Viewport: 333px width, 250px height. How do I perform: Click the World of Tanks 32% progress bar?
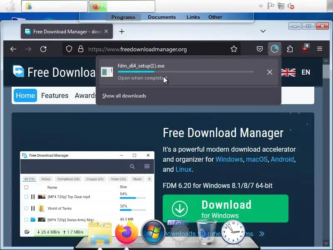pyautogui.click(x=133, y=210)
